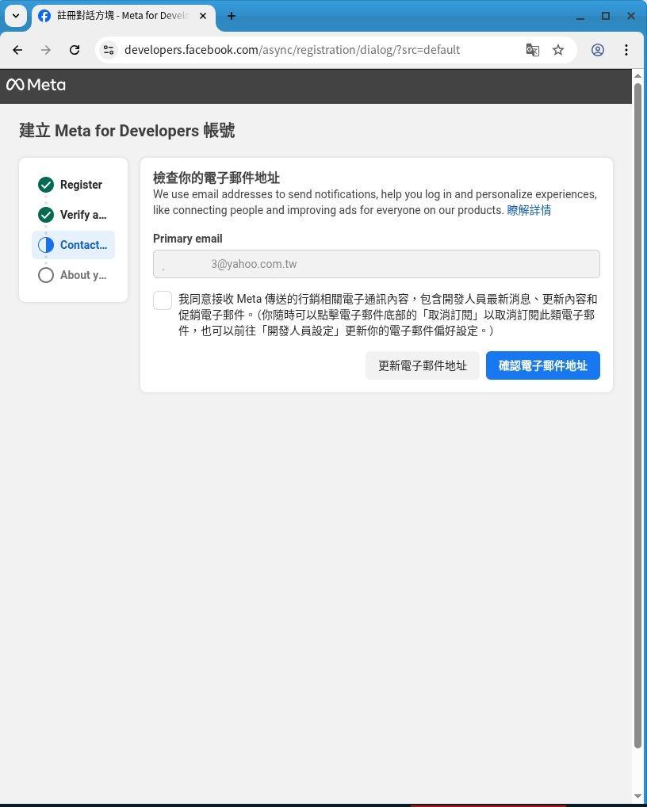Click the Register step checkmark icon

[x=46, y=185]
